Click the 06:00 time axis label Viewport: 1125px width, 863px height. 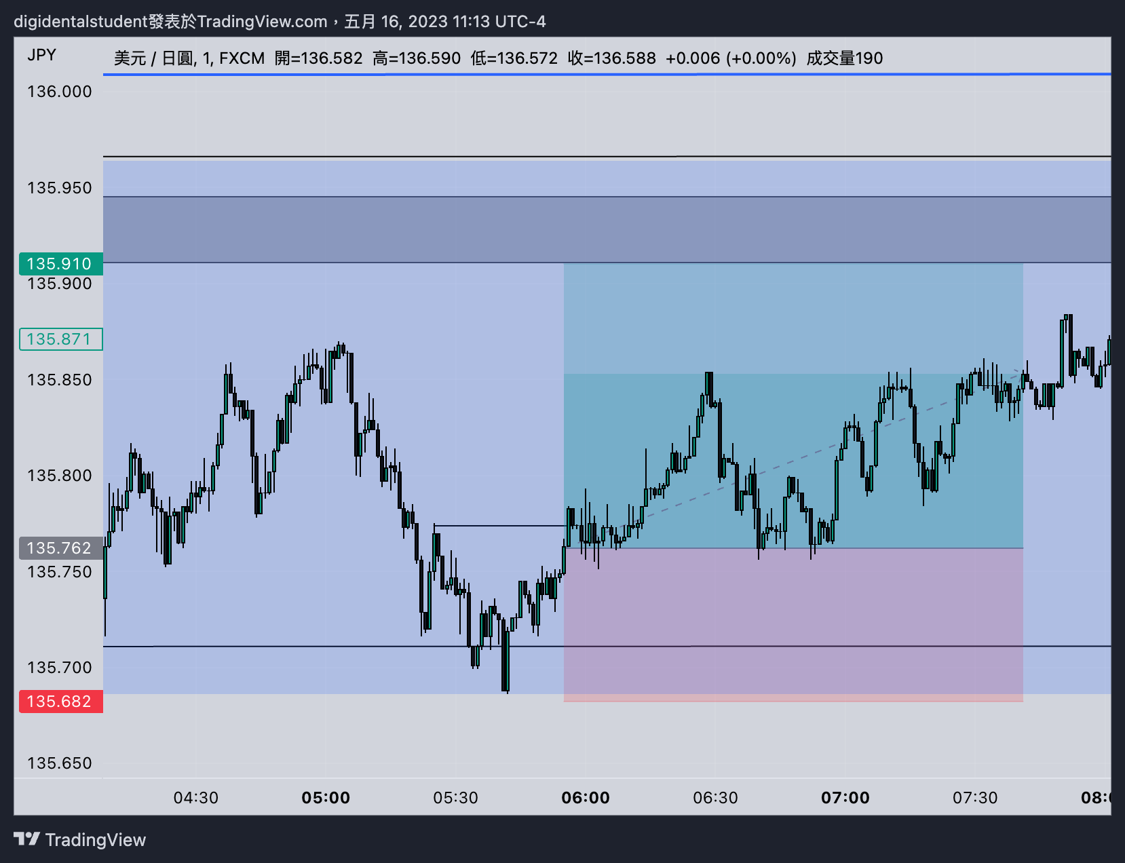click(586, 798)
